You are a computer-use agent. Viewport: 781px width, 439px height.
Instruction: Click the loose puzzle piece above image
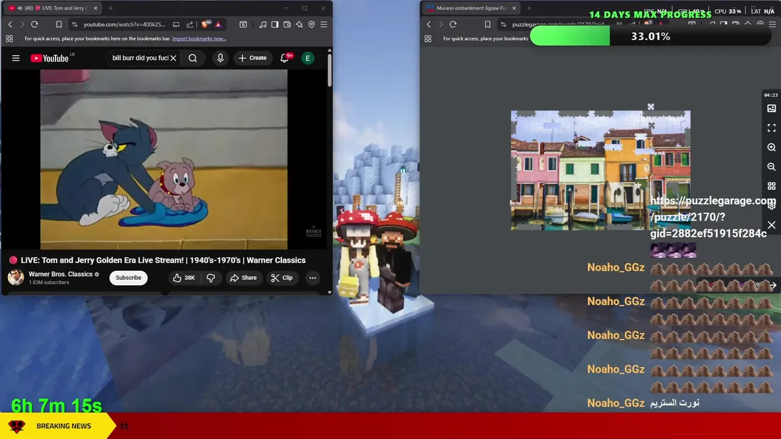pos(650,107)
